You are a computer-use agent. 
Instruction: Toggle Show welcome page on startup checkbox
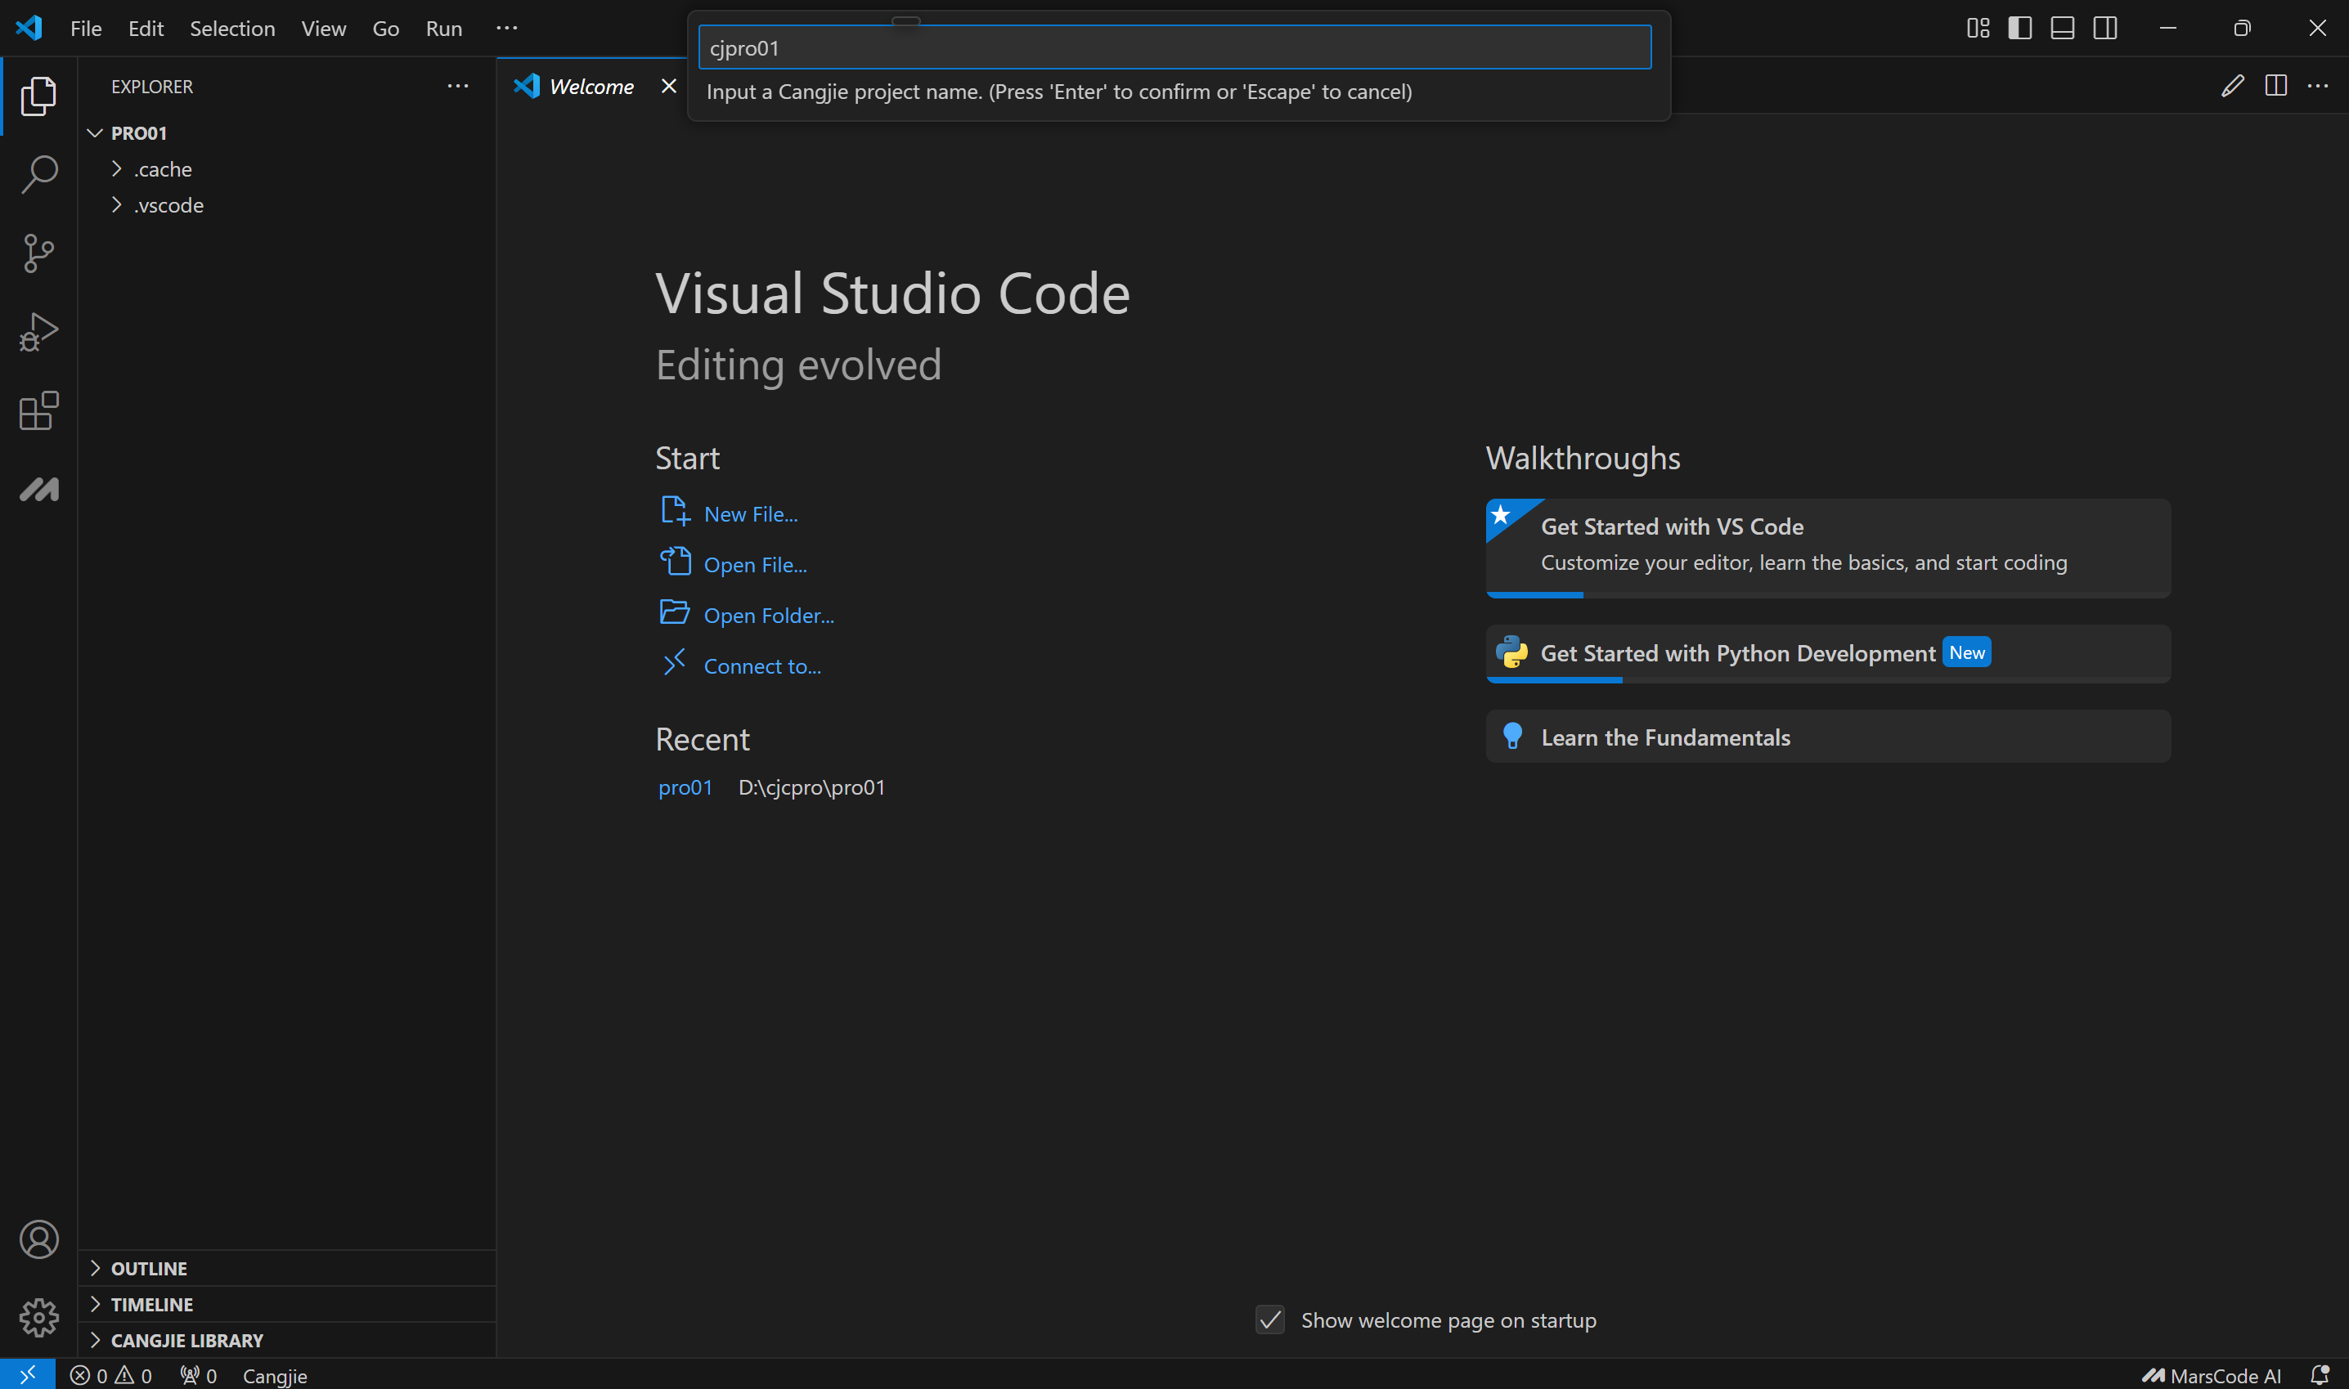click(x=1269, y=1320)
